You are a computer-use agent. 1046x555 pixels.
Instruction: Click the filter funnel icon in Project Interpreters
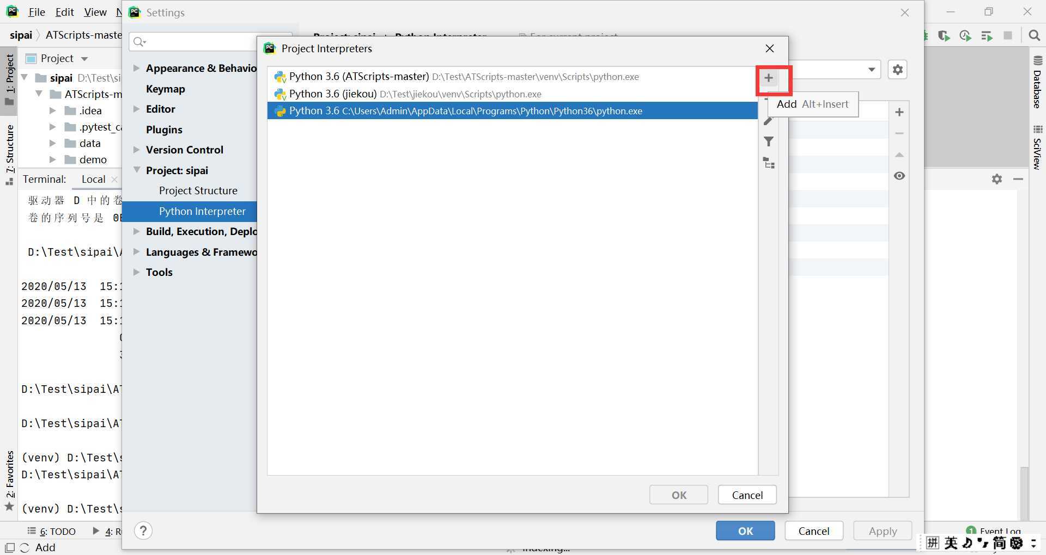click(769, 142)
